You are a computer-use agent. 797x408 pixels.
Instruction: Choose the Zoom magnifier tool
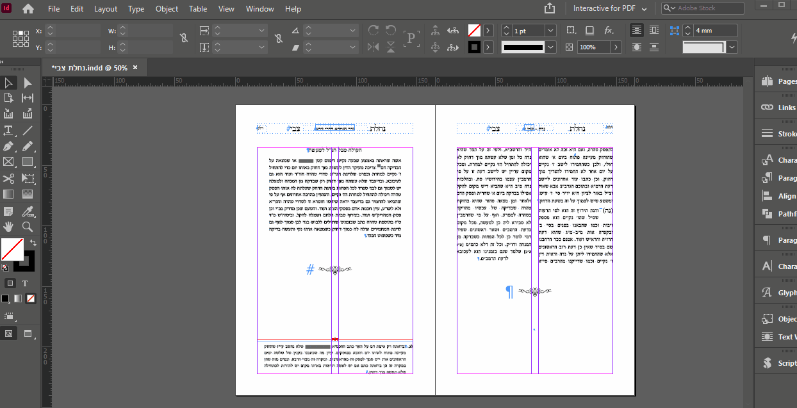tap(28, 227)
